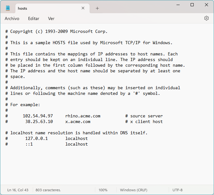This screenshot has height=195, width=214.
Task: Click the UTF-8 encoding indicator
Action: (177, 190)
